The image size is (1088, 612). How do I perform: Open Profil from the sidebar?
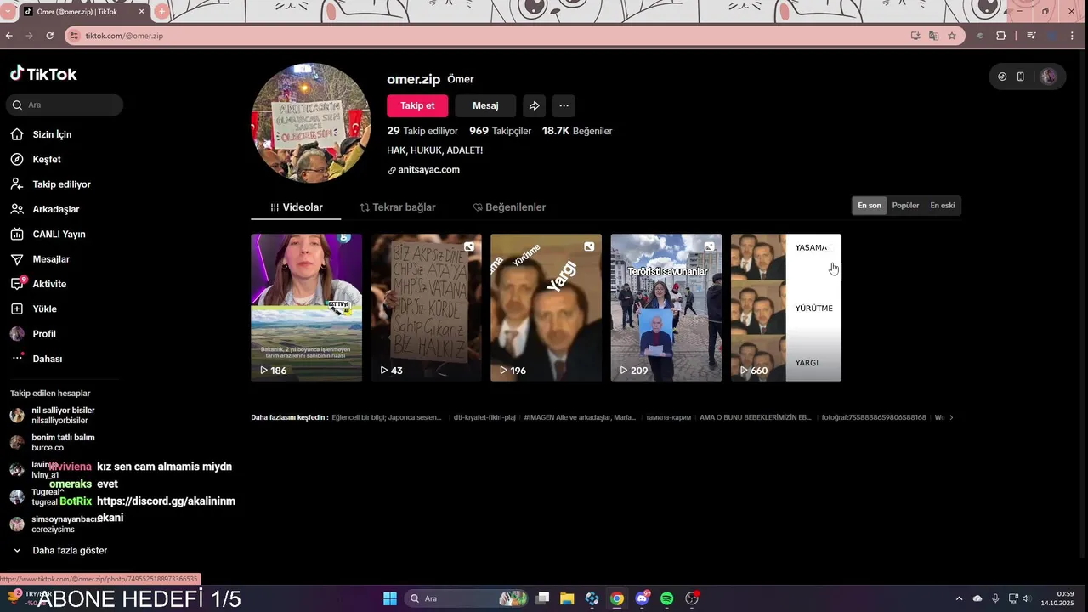coord(44,334)
